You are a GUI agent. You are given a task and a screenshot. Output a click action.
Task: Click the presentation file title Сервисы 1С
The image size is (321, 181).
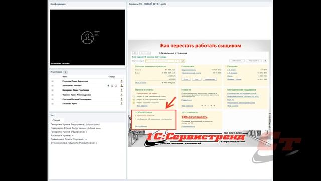click(147, 4)
